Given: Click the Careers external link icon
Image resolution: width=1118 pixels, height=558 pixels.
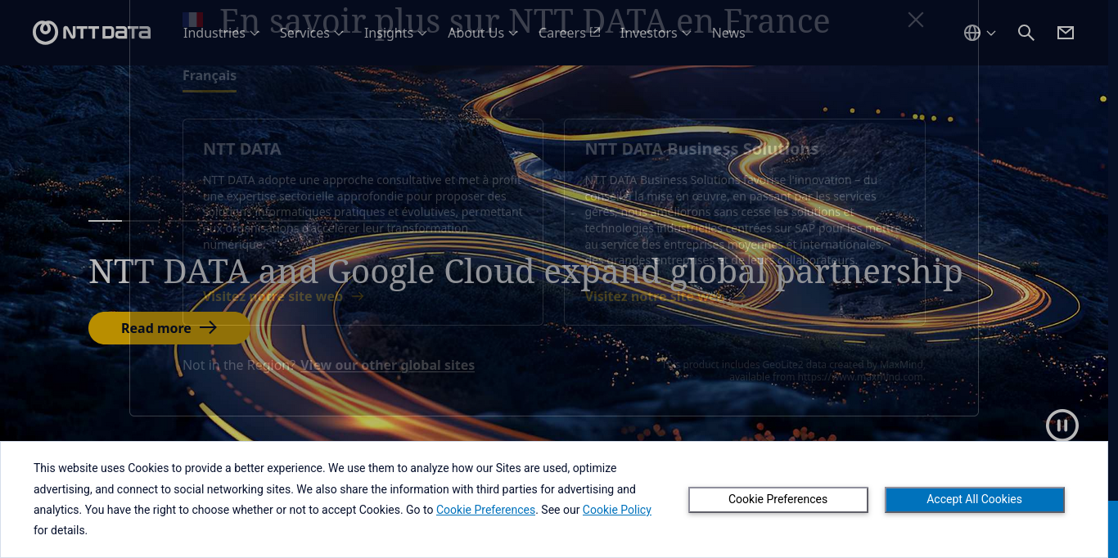Looking at the screenshot, I should tap(595, 32).
